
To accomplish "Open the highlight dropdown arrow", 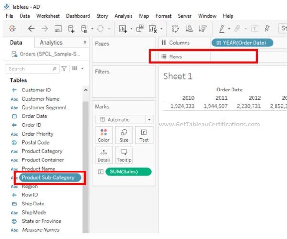I will click(229, 29).
